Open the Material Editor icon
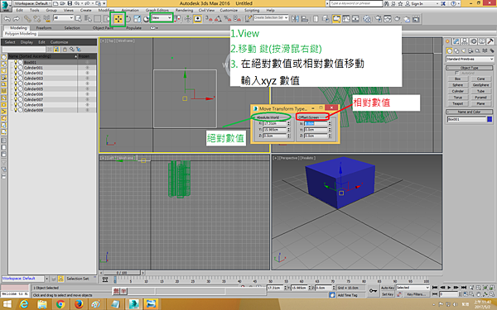The width and height of the screenshot is (497, 310). 367,19
